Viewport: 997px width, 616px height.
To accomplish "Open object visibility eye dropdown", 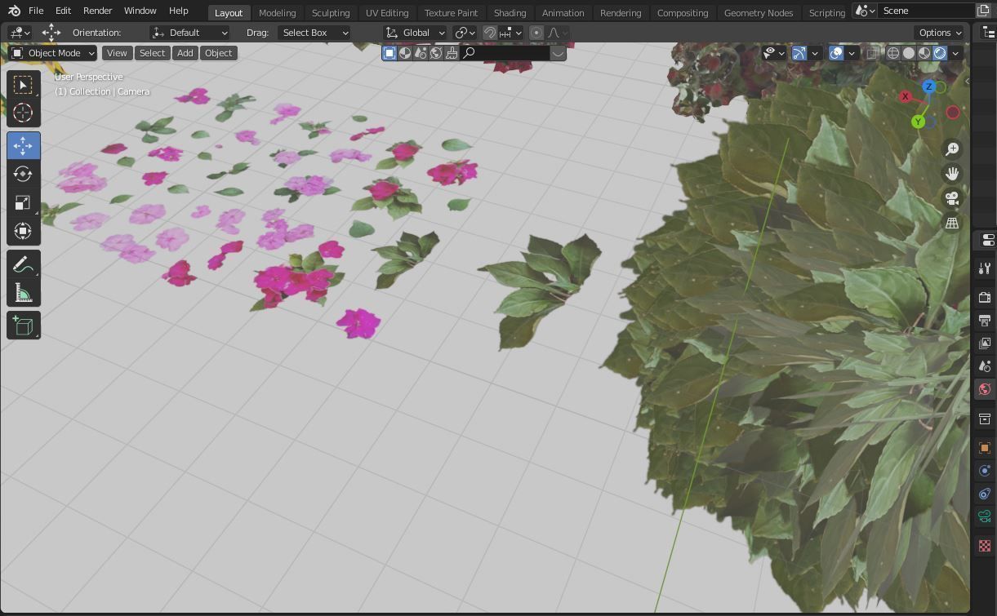I will (x=774, y=53).
